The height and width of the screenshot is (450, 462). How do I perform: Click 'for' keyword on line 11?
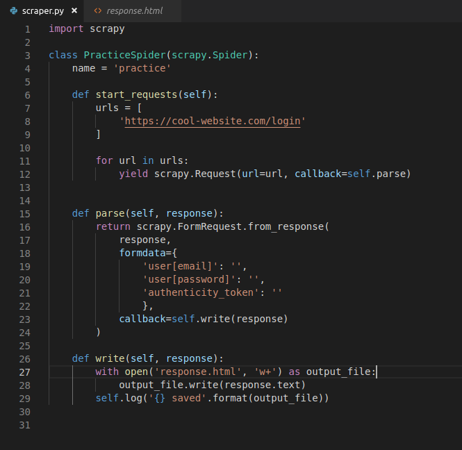104,161
